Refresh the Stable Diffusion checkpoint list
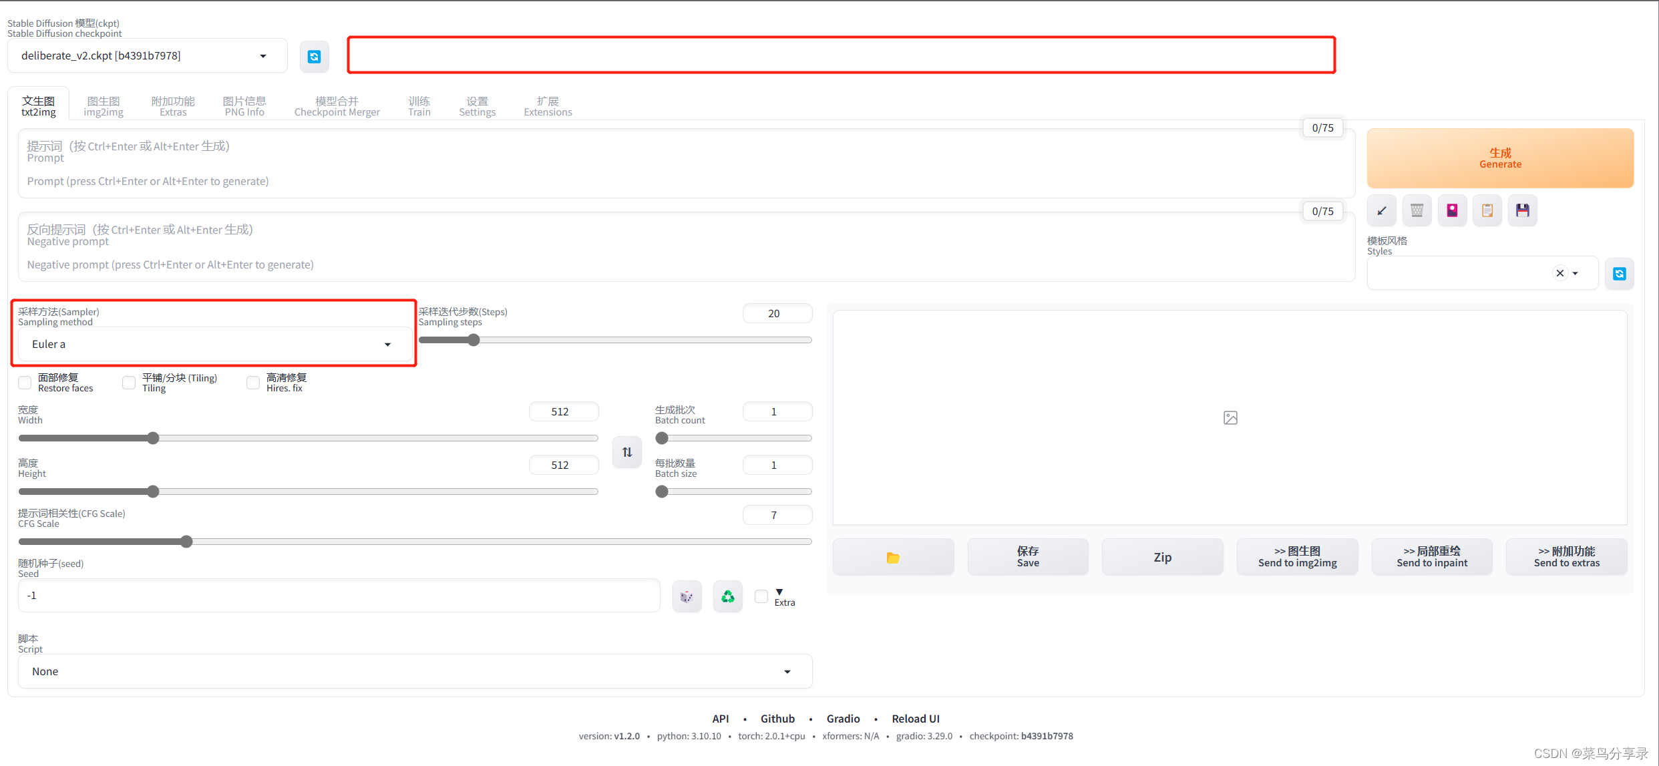The width and height of the screenshot is (1659, 766). [x=314, y=57]
